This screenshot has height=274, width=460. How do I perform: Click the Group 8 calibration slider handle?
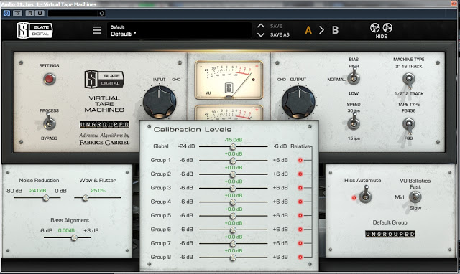click(x=233, y=258)
